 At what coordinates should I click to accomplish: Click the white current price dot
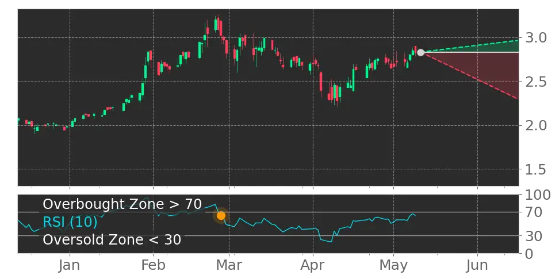[420, 53]
